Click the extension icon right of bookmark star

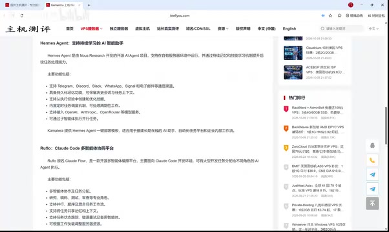(x=339, y=15)
